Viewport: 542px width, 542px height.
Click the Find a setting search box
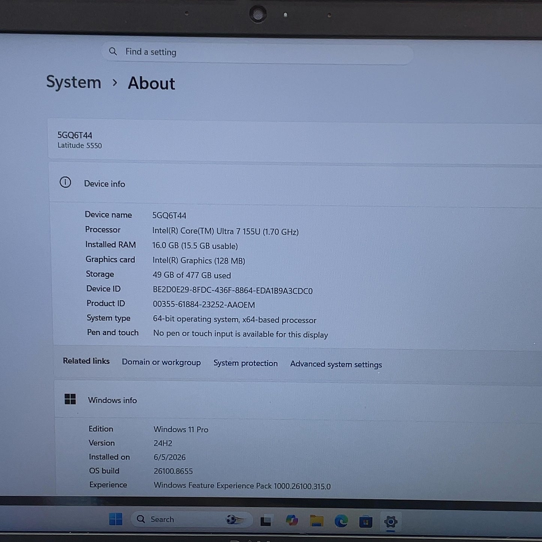coord(257,53)
